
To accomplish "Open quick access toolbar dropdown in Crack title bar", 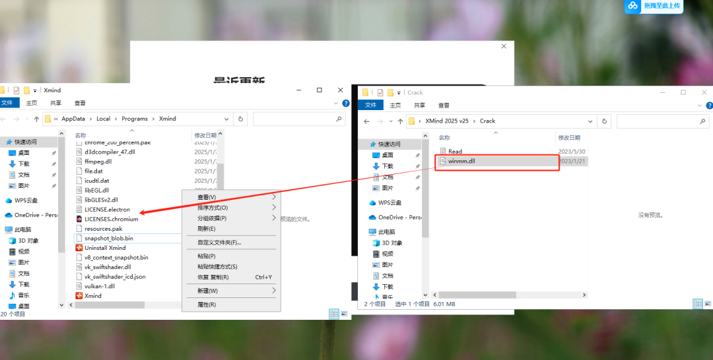I will 398,93.
